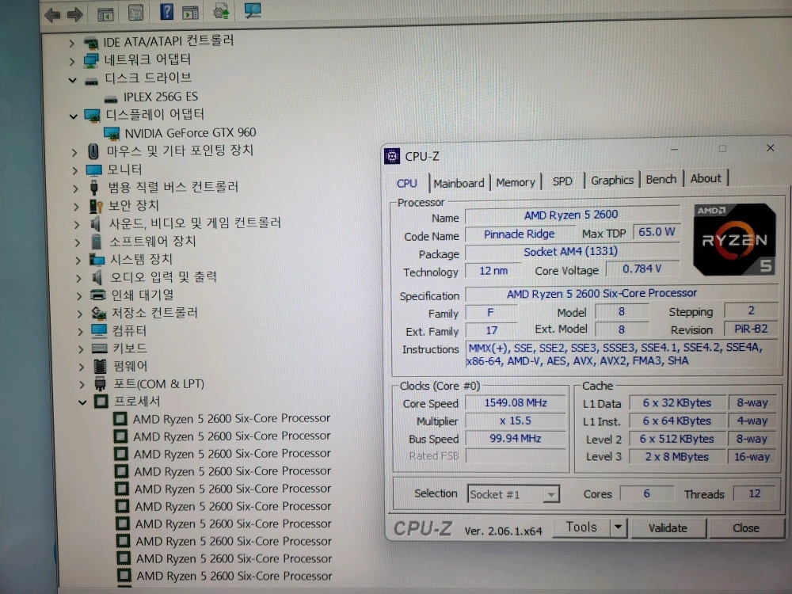Click the Help question mark toolbar icon
Image resolution: width=792 pixels, height=594 pixels.
[x=166, y=12]
